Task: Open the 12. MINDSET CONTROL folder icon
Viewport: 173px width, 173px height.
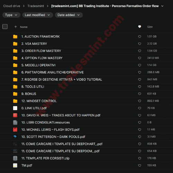Action: (15, 101)
